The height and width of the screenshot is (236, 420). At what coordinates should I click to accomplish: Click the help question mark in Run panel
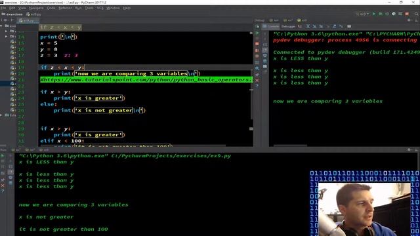3,191
